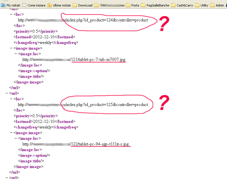Click image:title tag below tab-m7007 image
The width and height of the screenshot is (227, 179).
[x=31, y=76]
